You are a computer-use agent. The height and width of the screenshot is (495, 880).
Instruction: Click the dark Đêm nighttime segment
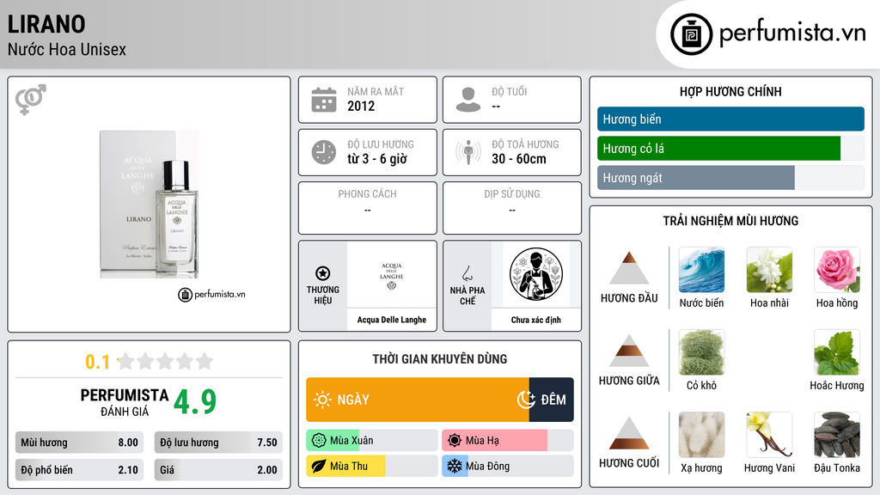pos(551,400)
